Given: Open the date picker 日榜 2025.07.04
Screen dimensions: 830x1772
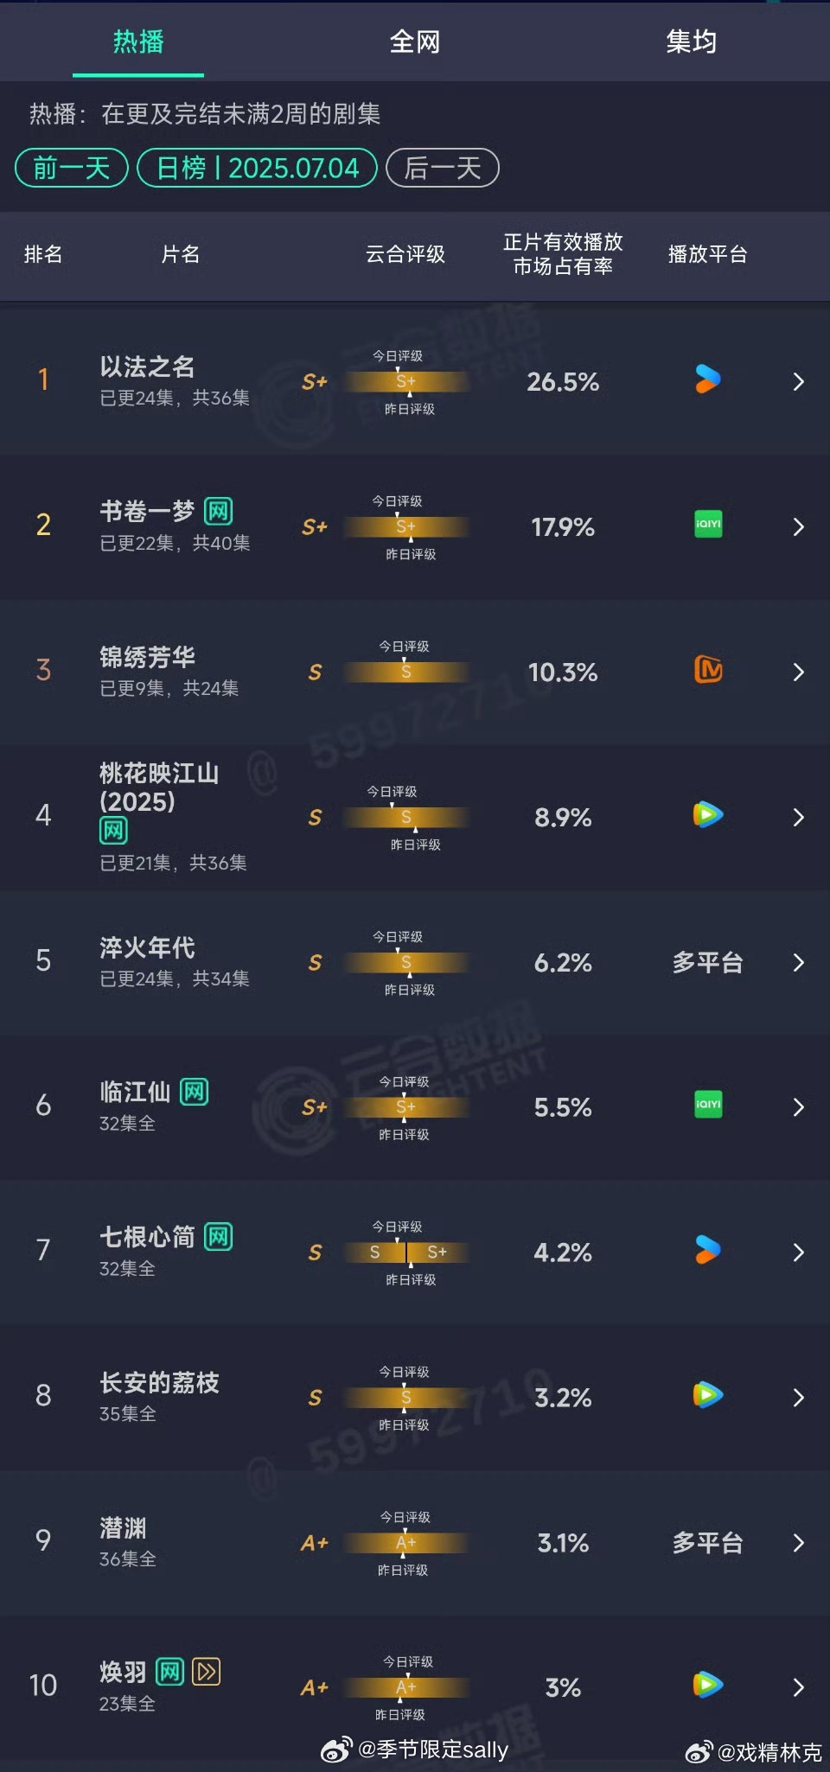Looking at the screenshot, I should [258, 168].
